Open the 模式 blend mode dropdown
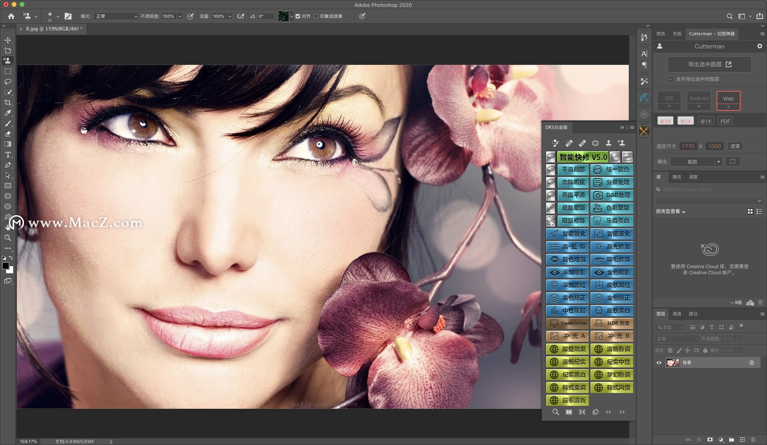This screenshot has height=445, width=767. coord(116,16)
